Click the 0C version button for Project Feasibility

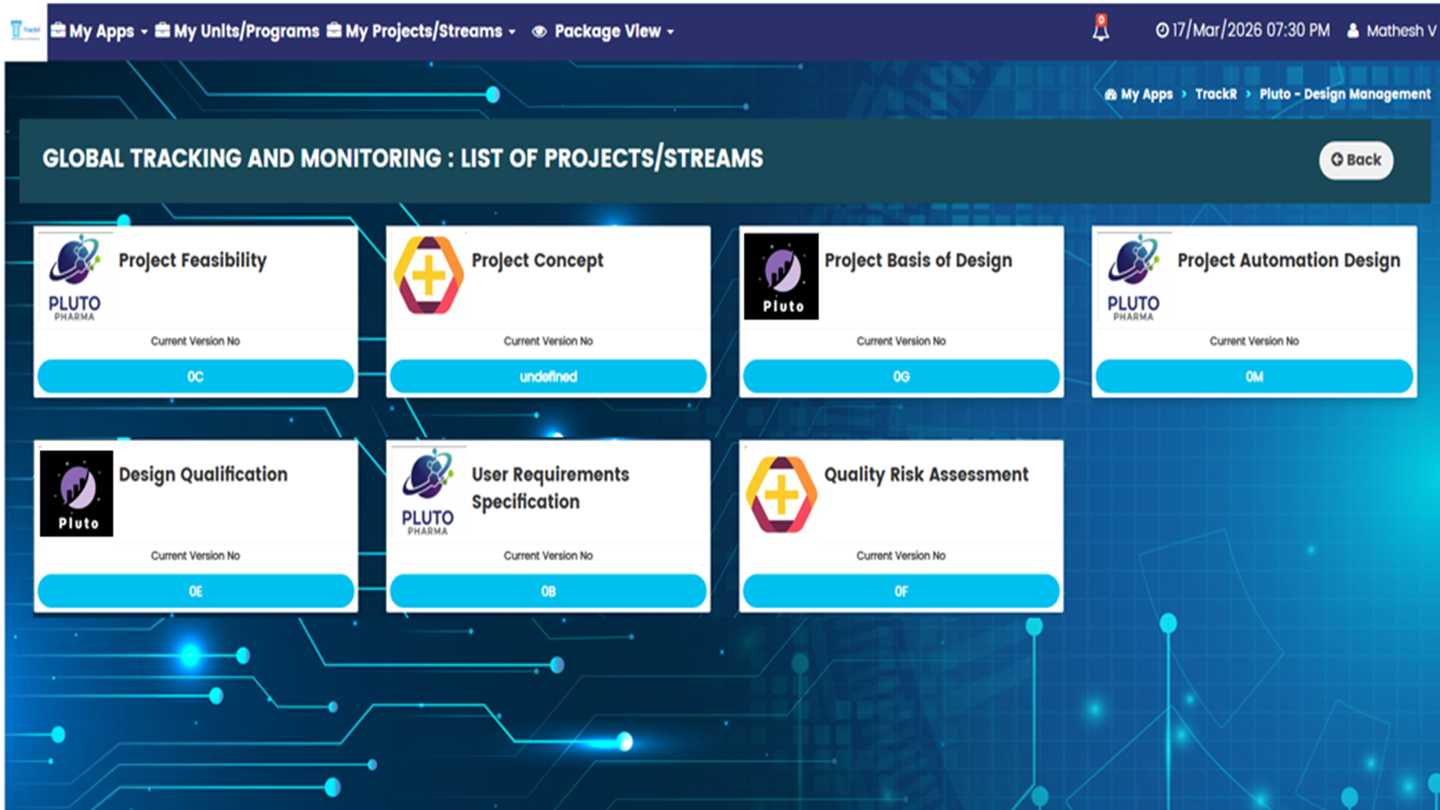(x=195, y=376)
